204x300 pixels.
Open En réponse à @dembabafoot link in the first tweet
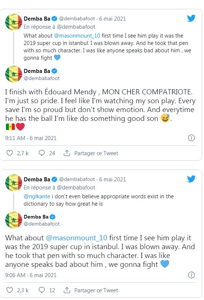click(x=59, y=27)
